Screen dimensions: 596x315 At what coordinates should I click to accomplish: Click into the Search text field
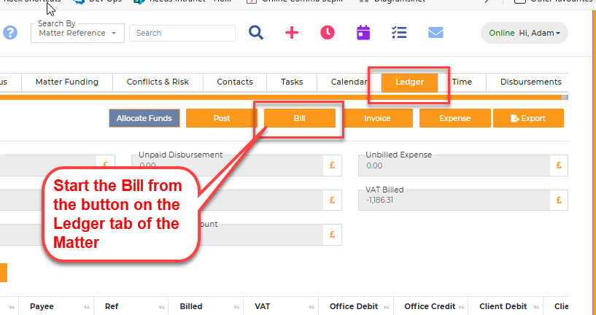click(182, 33)
